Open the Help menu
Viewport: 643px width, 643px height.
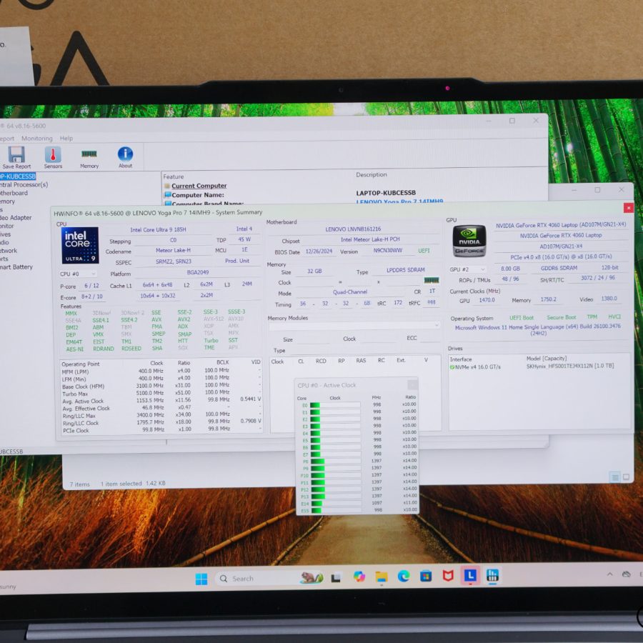coord(66,138)
